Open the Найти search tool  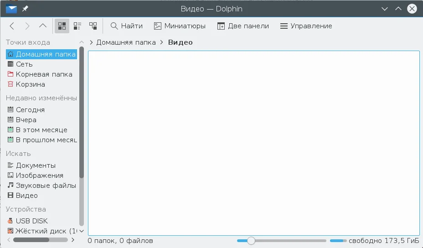pyautogui.click(x=127, y=26)
